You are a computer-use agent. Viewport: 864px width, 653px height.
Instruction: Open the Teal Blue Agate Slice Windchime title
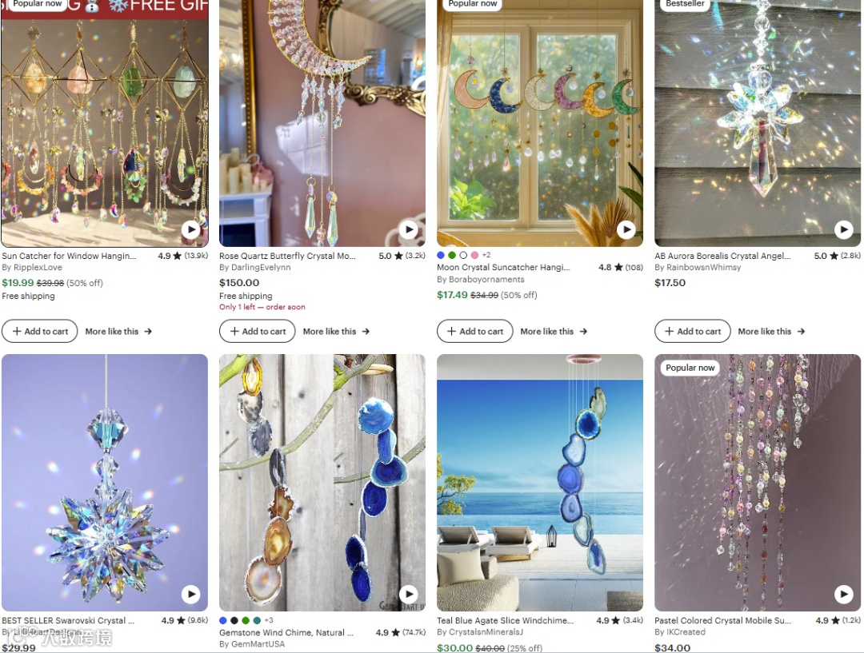(x=506, y=620)
